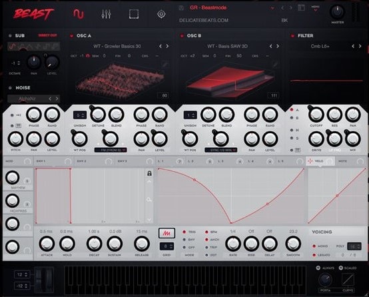
Task: Open the dashed square matrix view icon
Action: [x=134, y=14]
